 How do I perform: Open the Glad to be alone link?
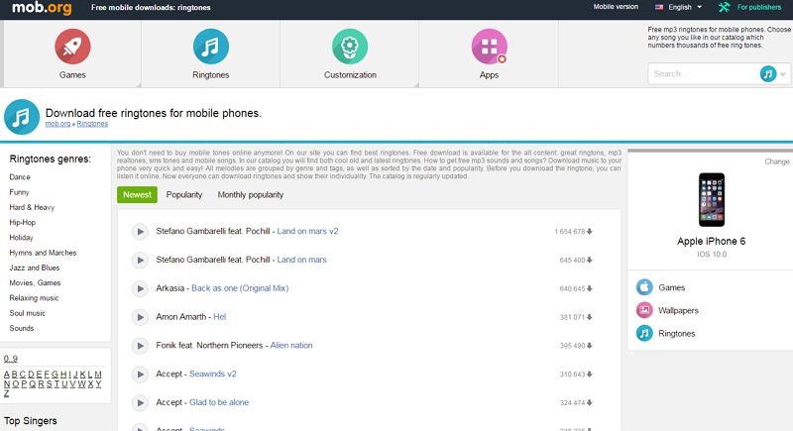(219, 402)
